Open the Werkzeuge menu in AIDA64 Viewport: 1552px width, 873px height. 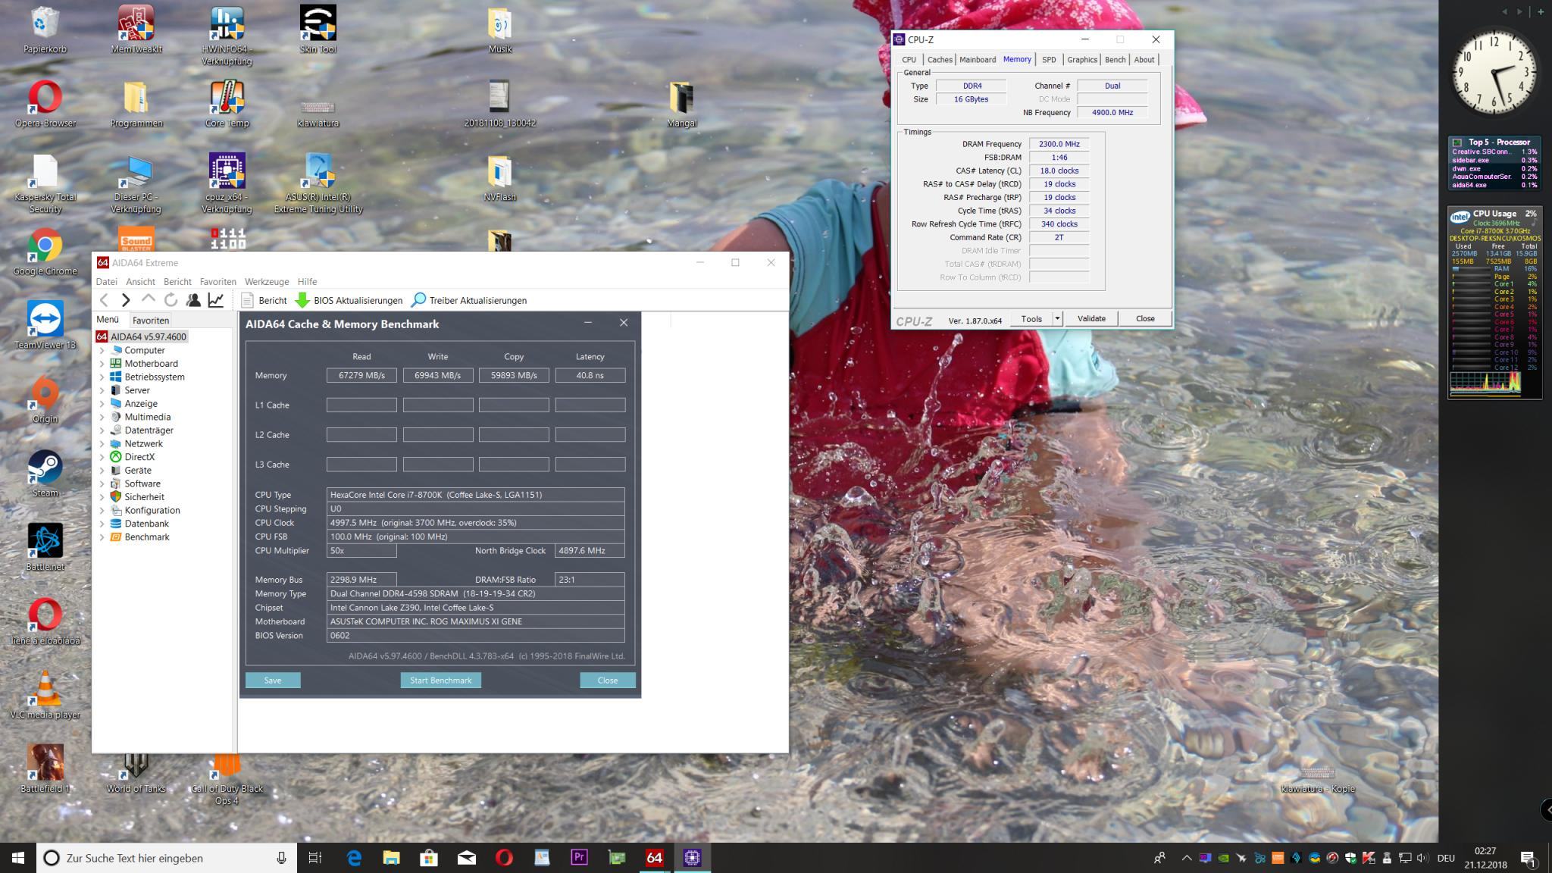click(267, 281)
